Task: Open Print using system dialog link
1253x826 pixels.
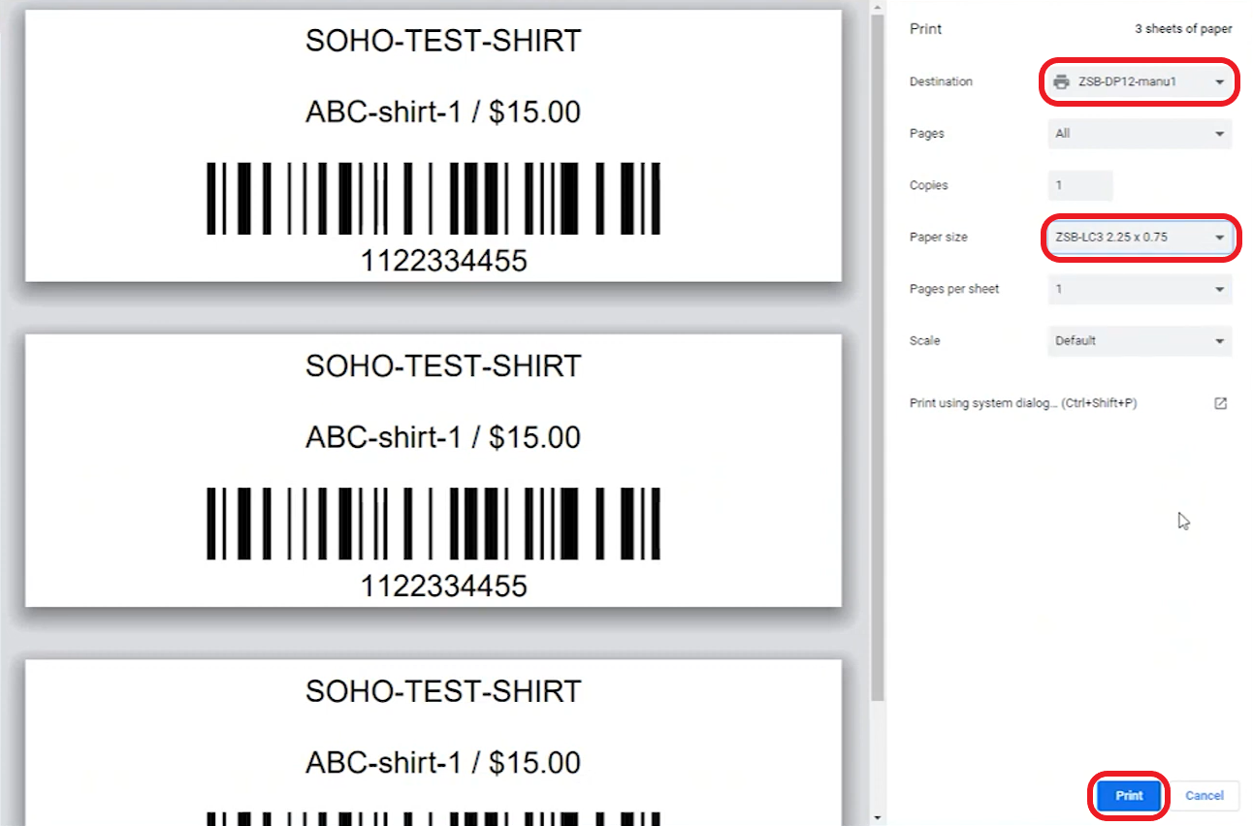Action: click(1022, 403)
